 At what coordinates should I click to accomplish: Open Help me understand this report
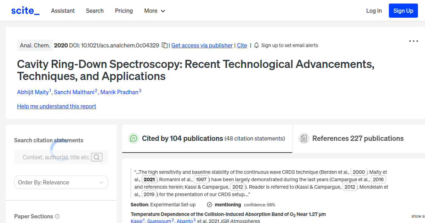point(56,106)
